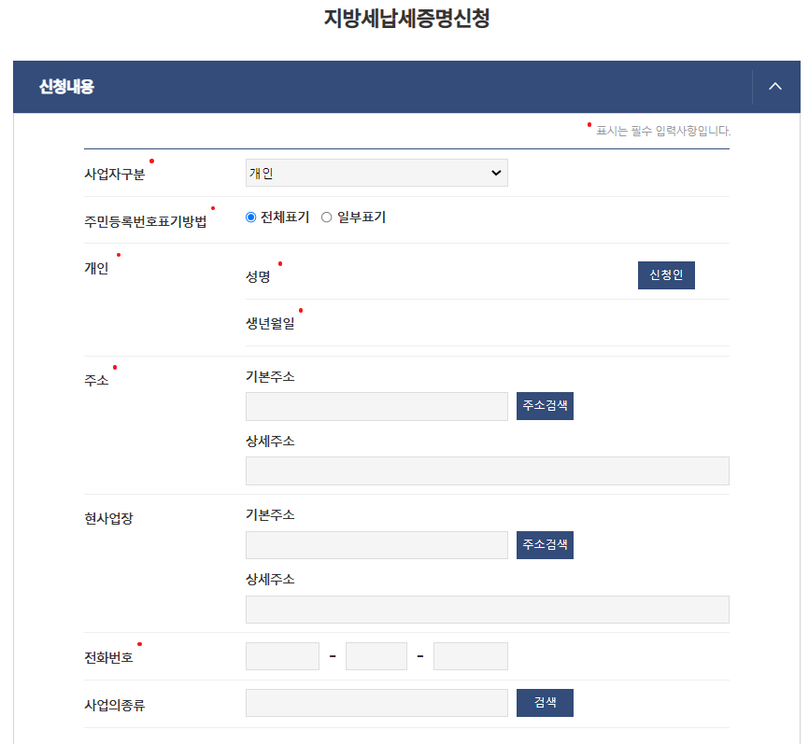Click the 지방세납세증명신청 page title

(x=406, y=18)
